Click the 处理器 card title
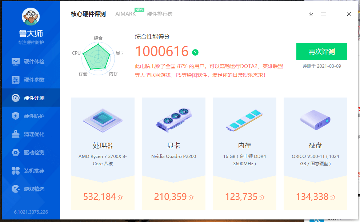This screenshot has width=360, height=222. pos(103,146)
